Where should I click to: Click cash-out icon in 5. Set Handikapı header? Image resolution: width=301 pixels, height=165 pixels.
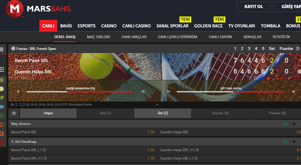(x=285, y=142)
